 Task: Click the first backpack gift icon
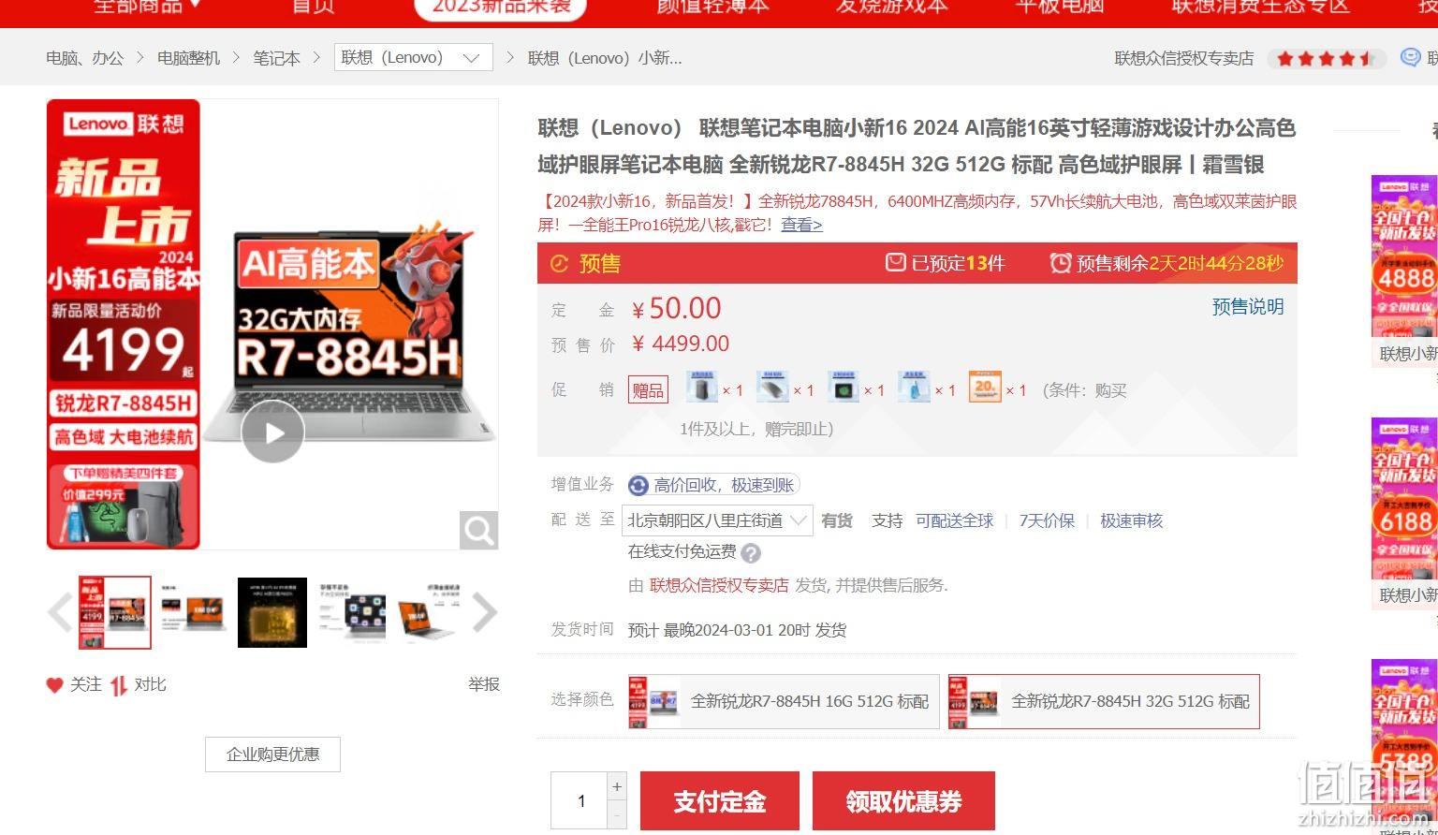click(x=701, y=387)
